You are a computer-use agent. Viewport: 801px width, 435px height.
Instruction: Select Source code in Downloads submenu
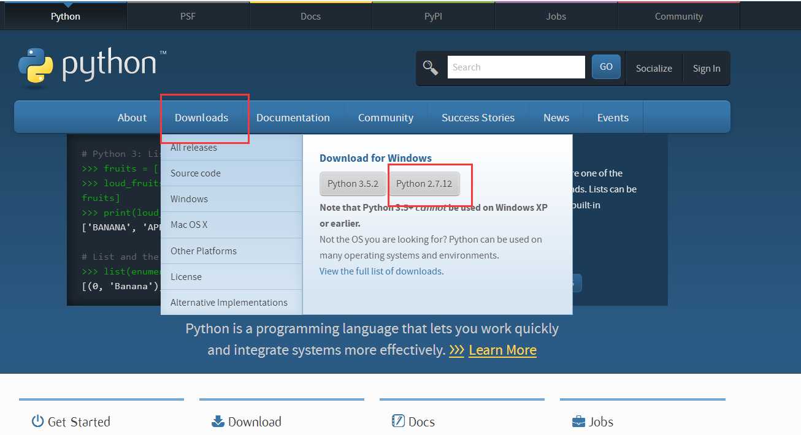tap(231, 173)
